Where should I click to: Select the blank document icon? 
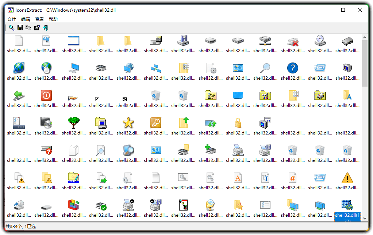(x=19, y=41)
